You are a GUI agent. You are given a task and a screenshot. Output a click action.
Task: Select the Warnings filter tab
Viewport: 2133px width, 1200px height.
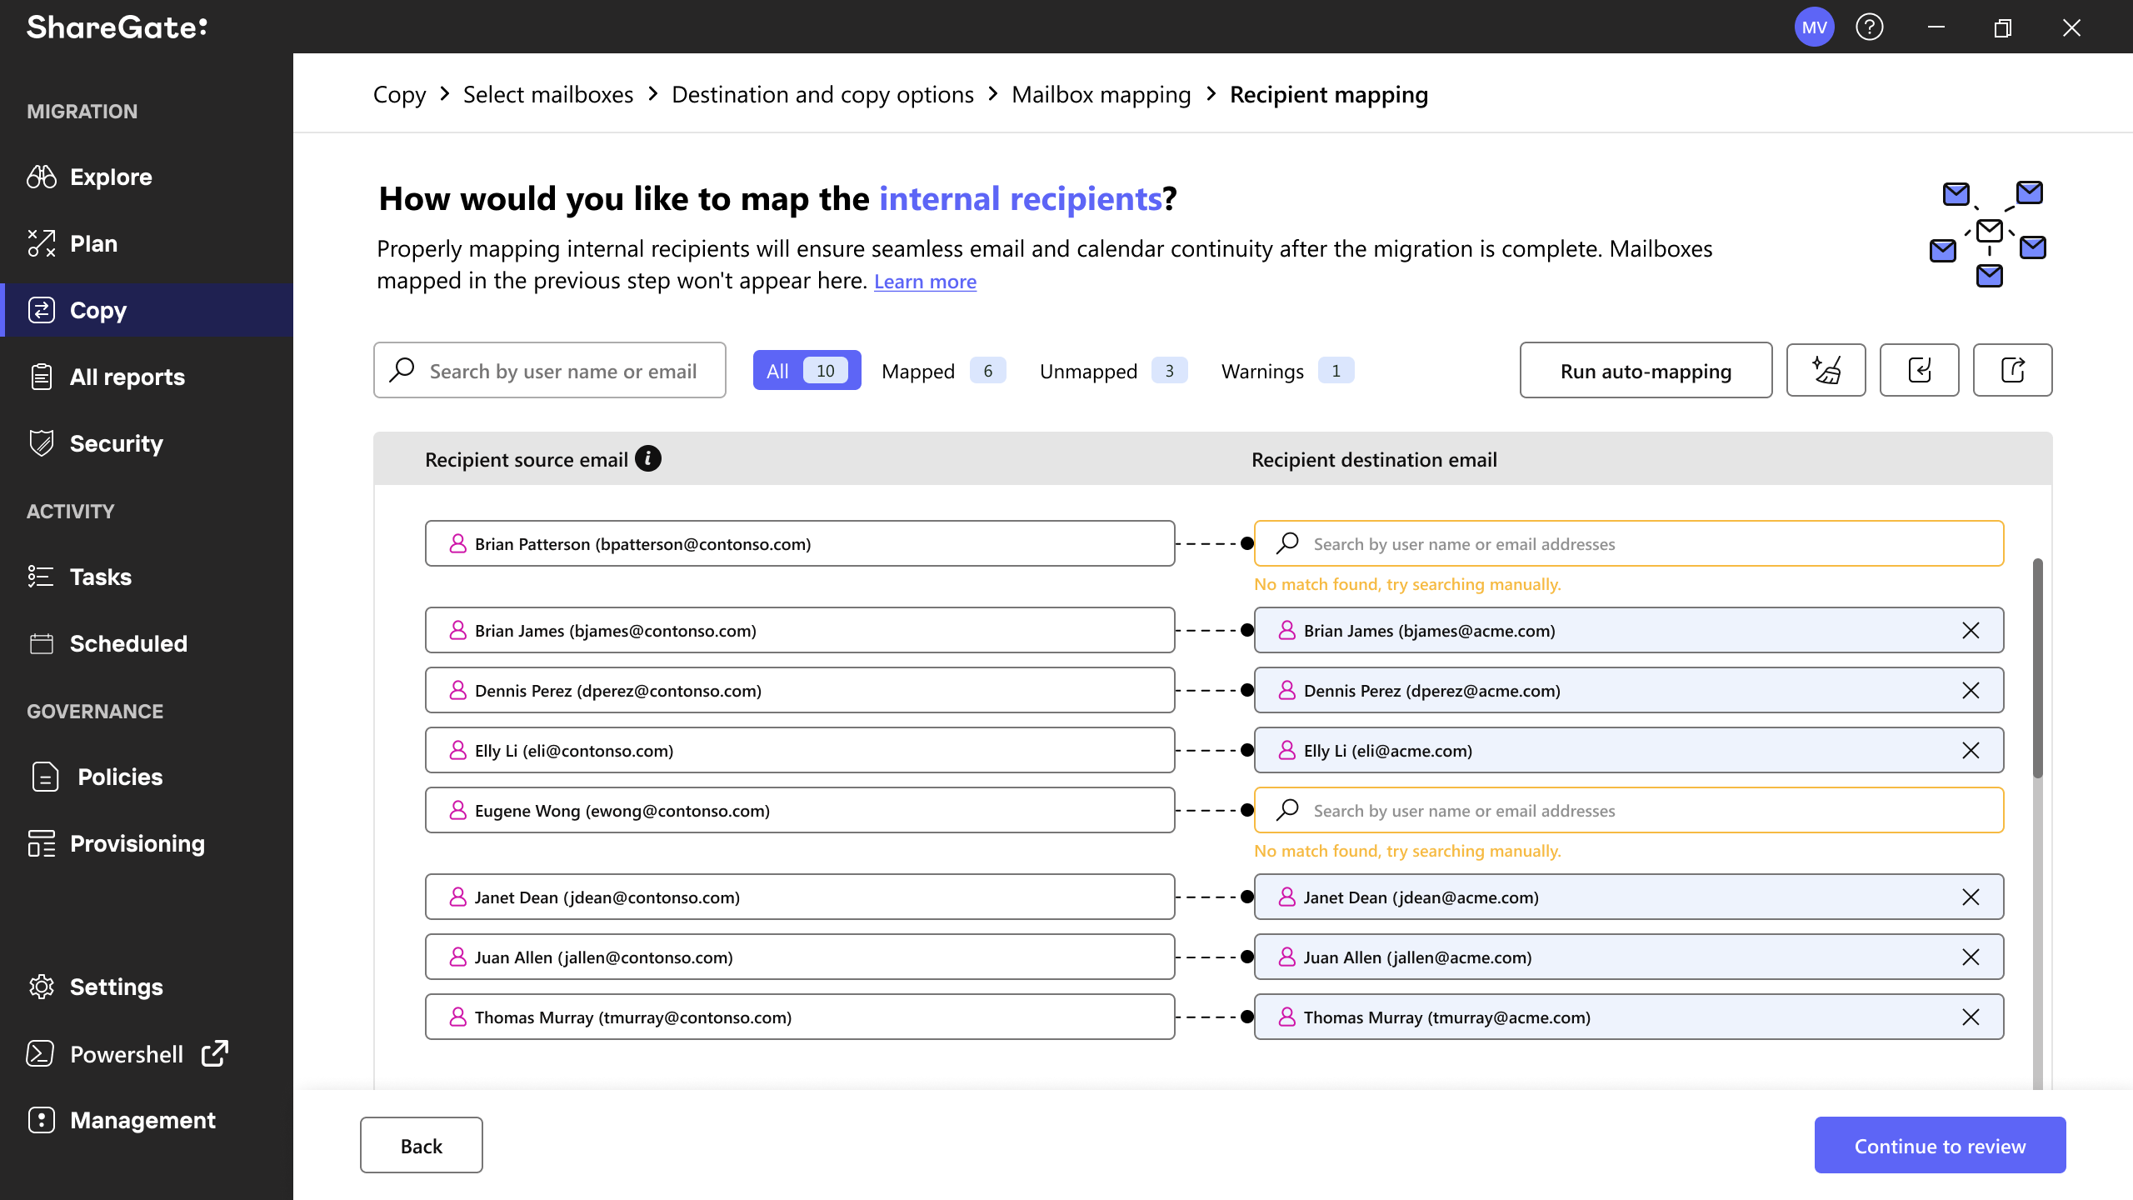[1287, 371]
